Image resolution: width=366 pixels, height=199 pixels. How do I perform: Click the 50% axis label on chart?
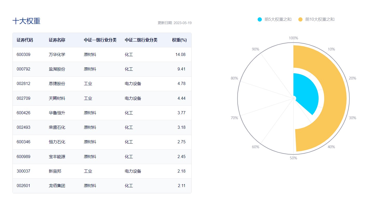pos(293,158)
